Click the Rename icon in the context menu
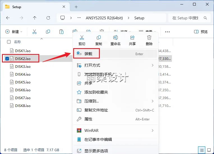 pyautogui.click(x=116, y=38)
